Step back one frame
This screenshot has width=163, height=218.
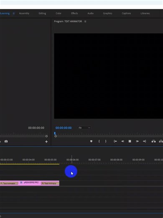click(x=122, y=141)
